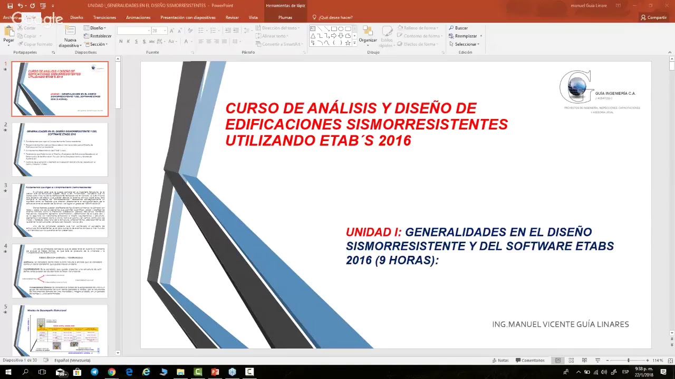
Task: Open the Organizar arrange menu
Action: point(368,35)
